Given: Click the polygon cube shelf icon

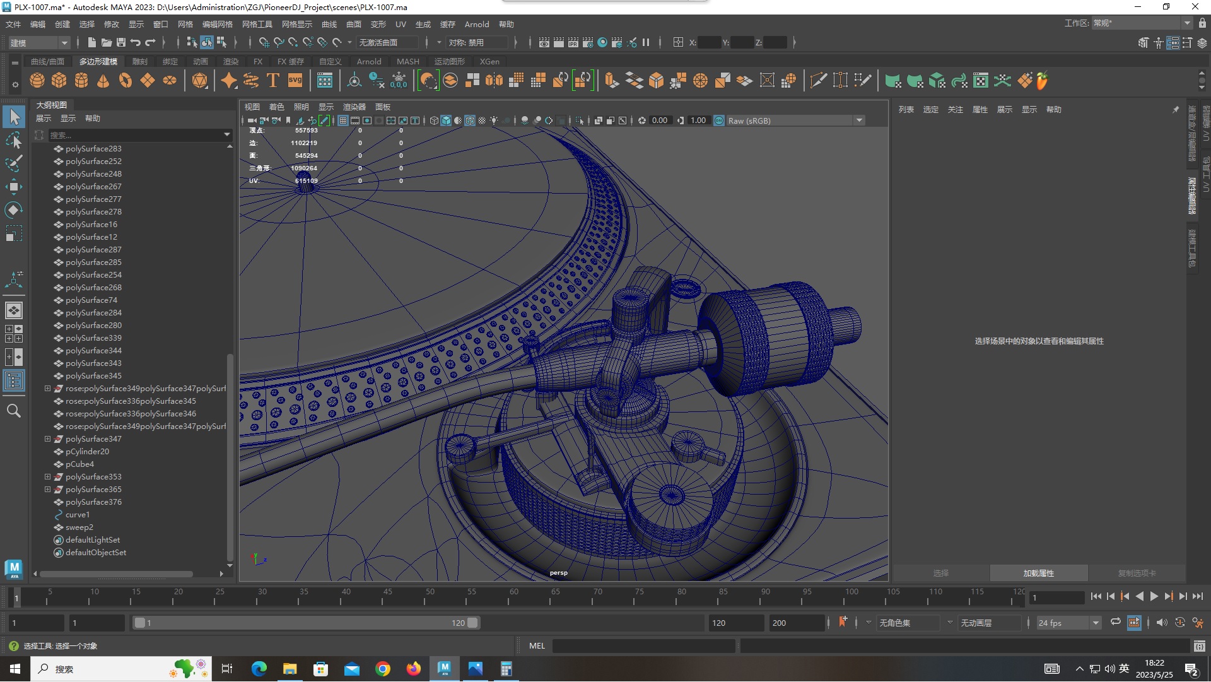Looking at the screenshot, I should tap(59, 81).
